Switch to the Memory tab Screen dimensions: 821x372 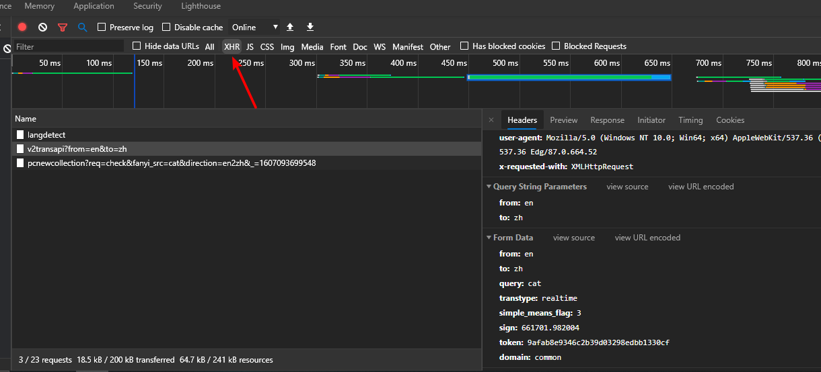coord(40,6)
